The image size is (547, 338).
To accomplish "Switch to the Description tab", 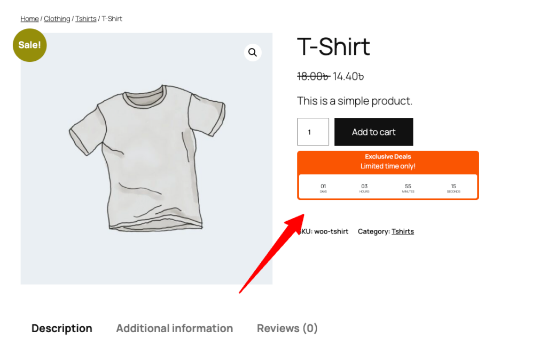I will 61,328.
